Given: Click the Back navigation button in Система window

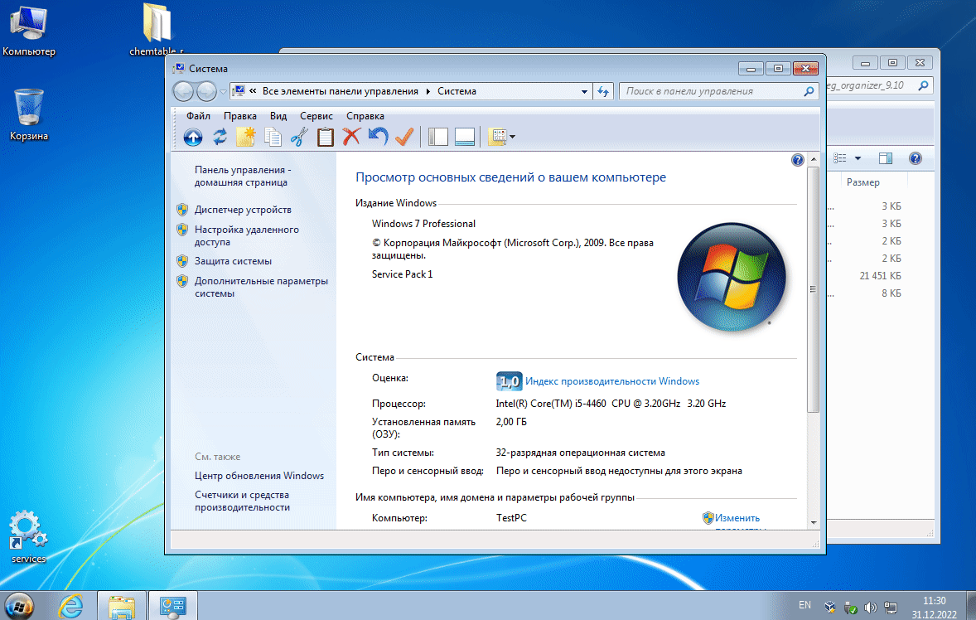Looking at the screenshot, I should [x=184, y=91].
